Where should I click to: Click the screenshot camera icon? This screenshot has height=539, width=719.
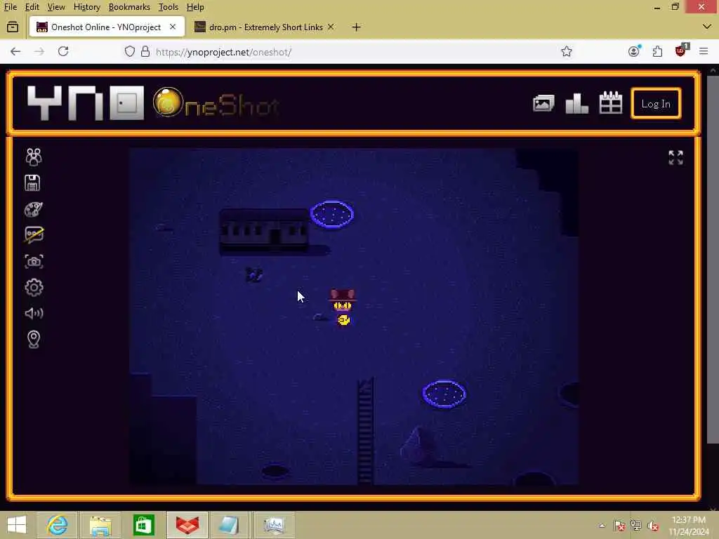34,261
